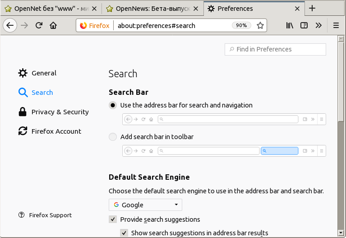Open the Google default search engine dropdown
This screenshot has height=238, width=346.
pyautogui.click(x=145, y=205)
